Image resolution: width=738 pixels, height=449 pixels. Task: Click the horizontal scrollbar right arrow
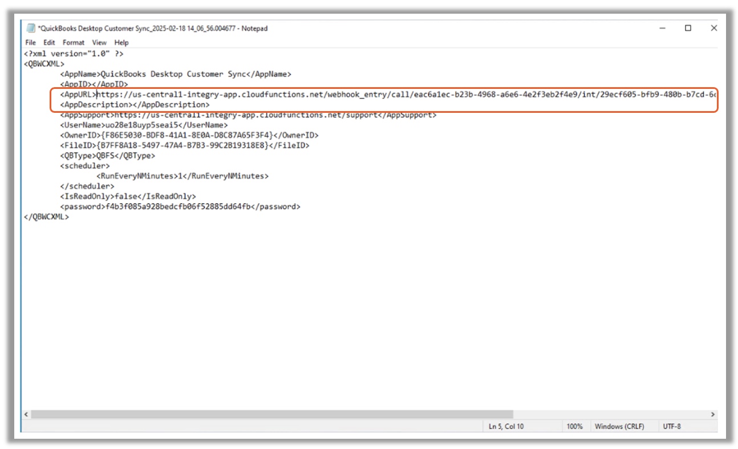[x=713, y=414]
